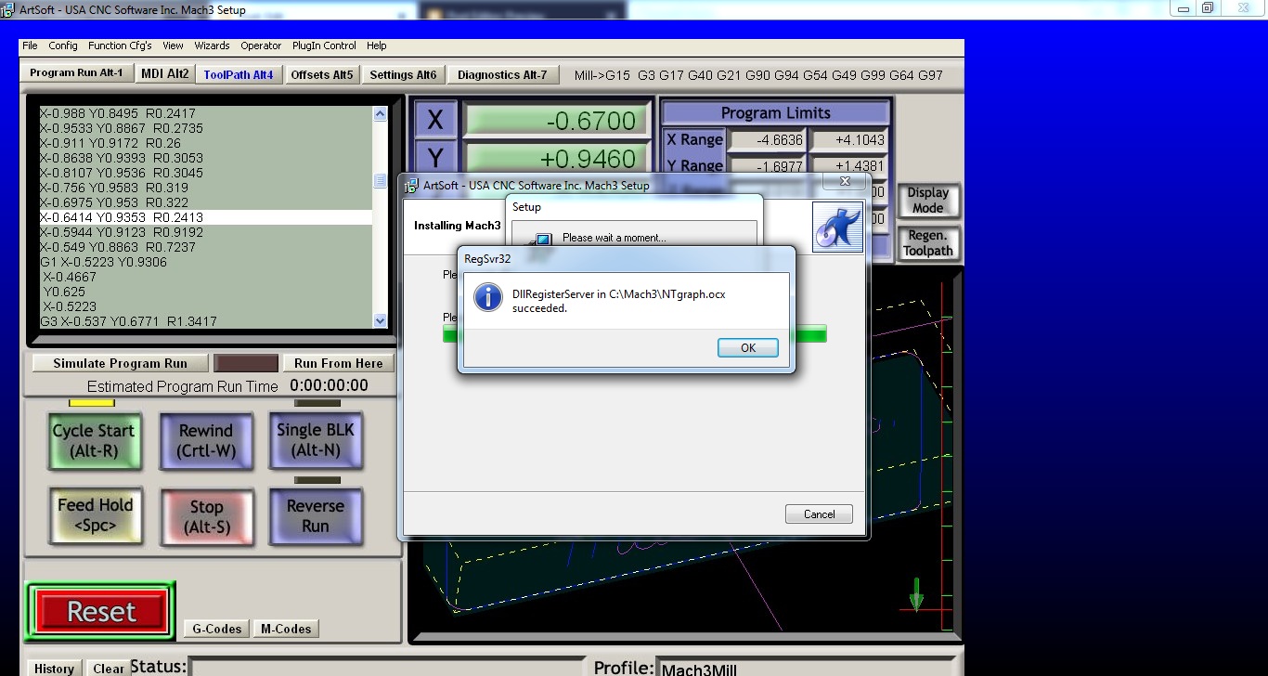Image resolution: width=1268 pixels, height=676 pixels.
Task: Activate Feed Hold
Action: tap(95, 517)
